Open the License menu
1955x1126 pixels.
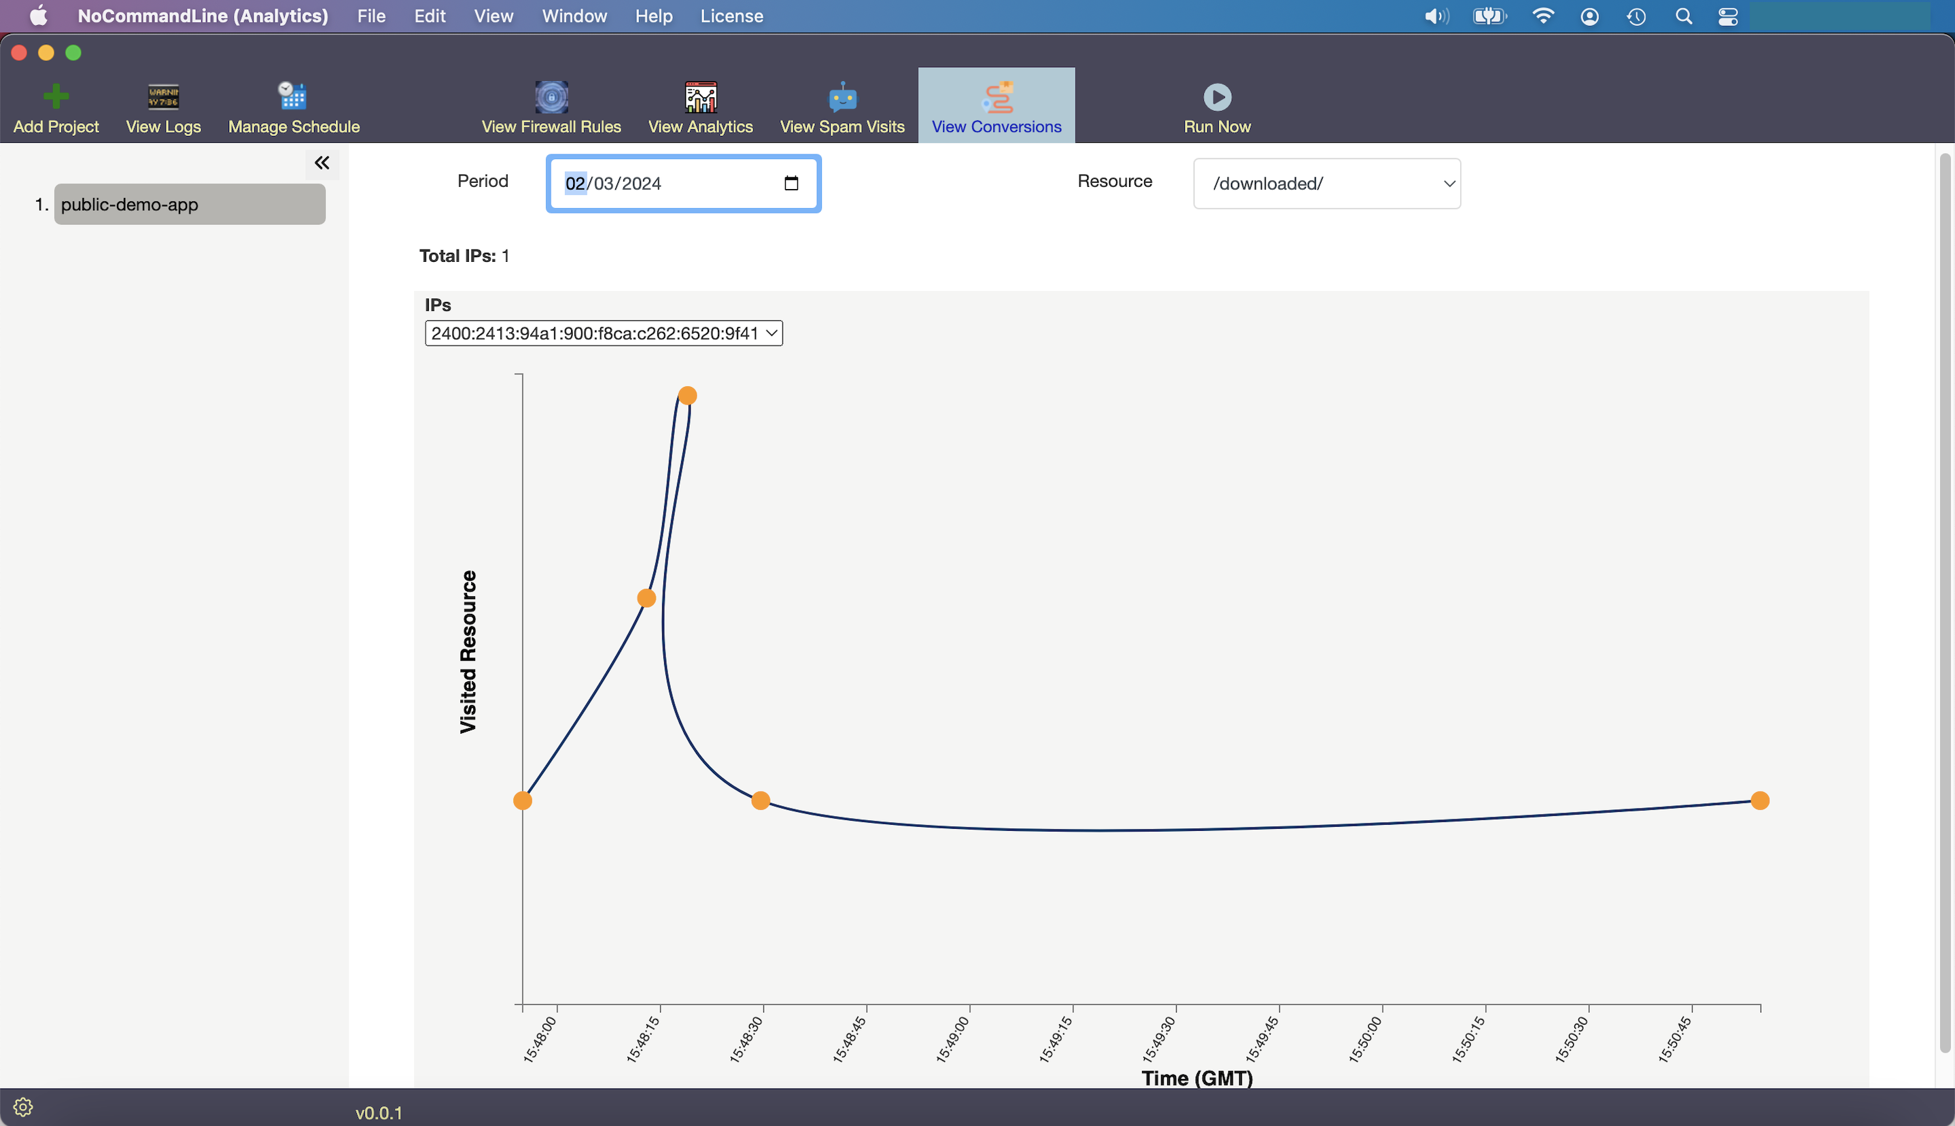731,16
